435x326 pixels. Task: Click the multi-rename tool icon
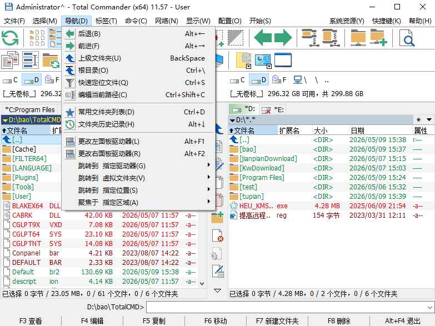pos(30,60)
